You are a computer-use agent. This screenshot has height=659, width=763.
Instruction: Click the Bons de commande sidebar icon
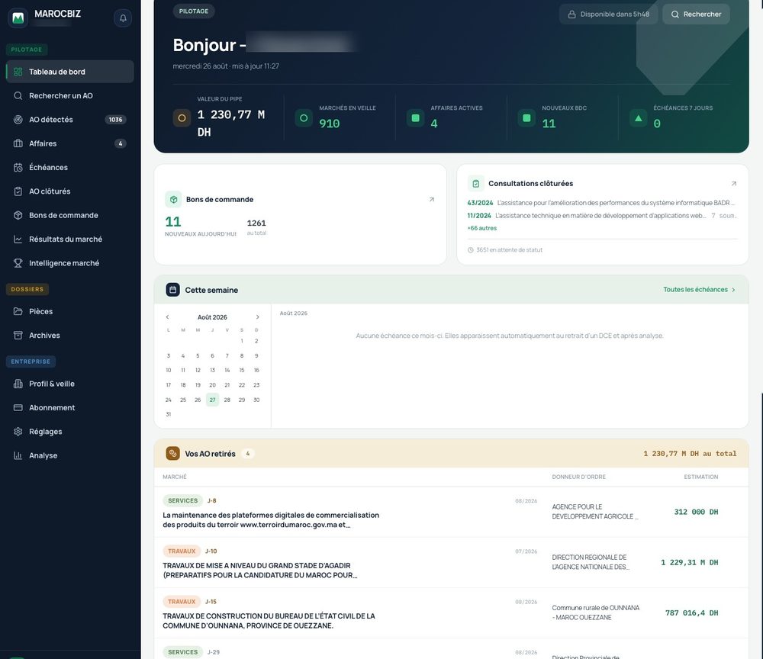(x=18, y=215)
